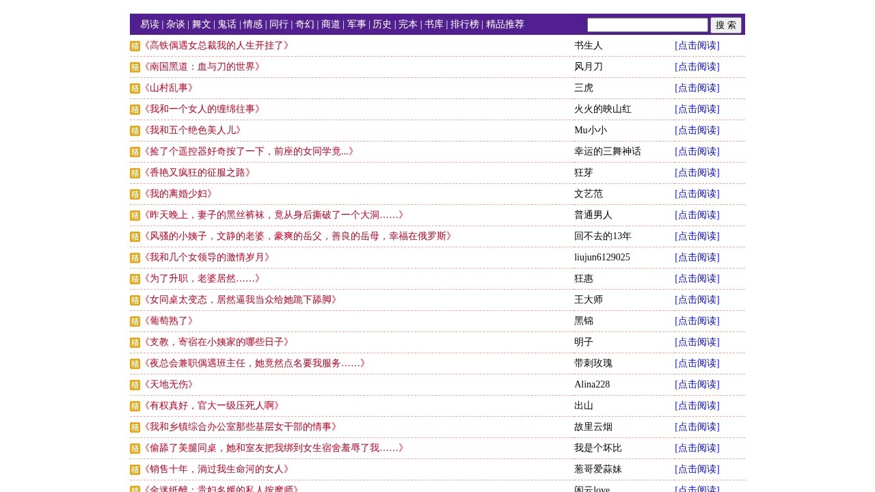
Task: Click 点击阅读 for author 三虎's story
Action: [697, 88]
